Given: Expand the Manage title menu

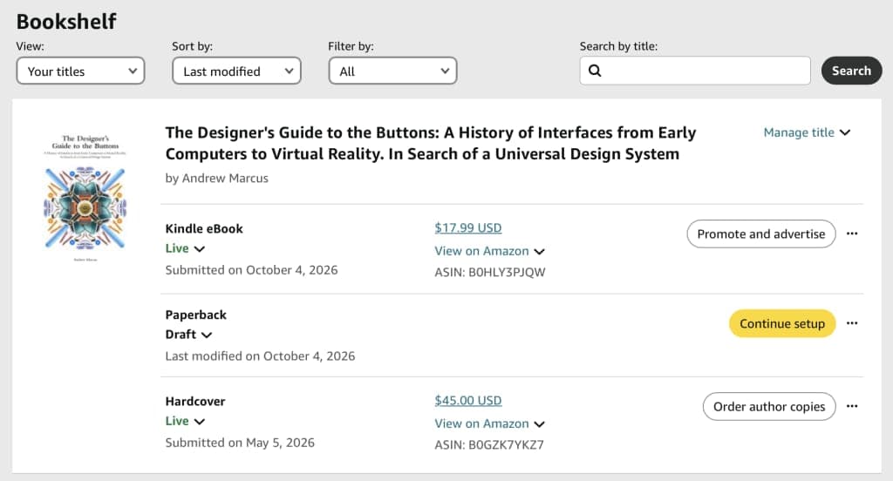Looking at the screenshot, I should 807,132.
